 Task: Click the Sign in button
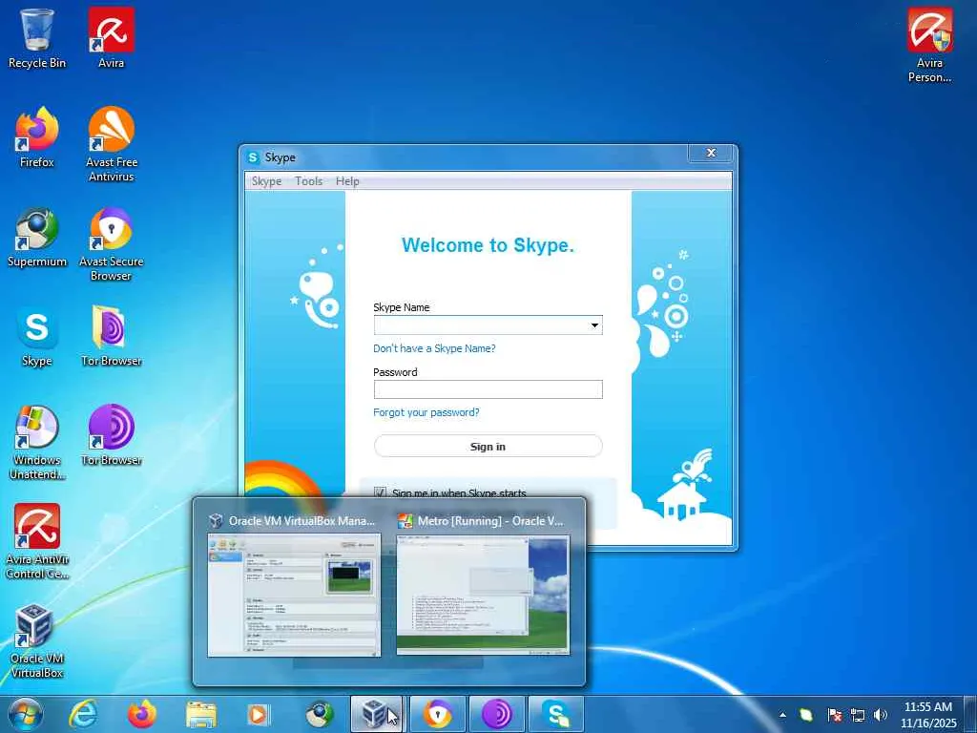[x=488, y=447]
